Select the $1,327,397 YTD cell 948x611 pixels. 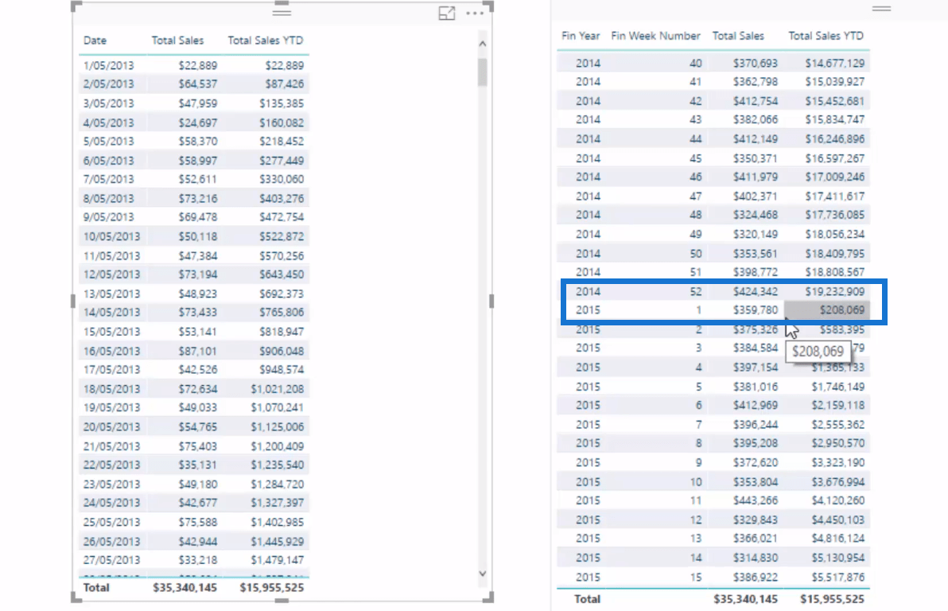(x=278, y=502)
